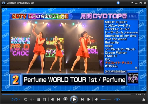The height and width of the screenshot is (104, 148).
Task: Click the CyberLink PowerDVD BD title text
Action: (20, 3)
